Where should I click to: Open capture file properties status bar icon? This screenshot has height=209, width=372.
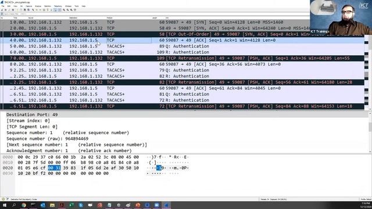(x=7, y=199)
